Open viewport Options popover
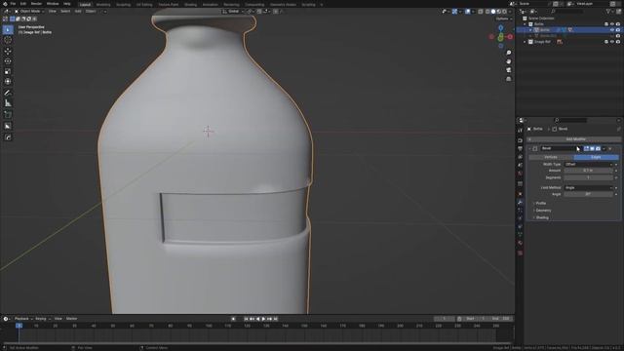Screen dimensions: 624x351 pyautogui.click(x=503, y=19)
